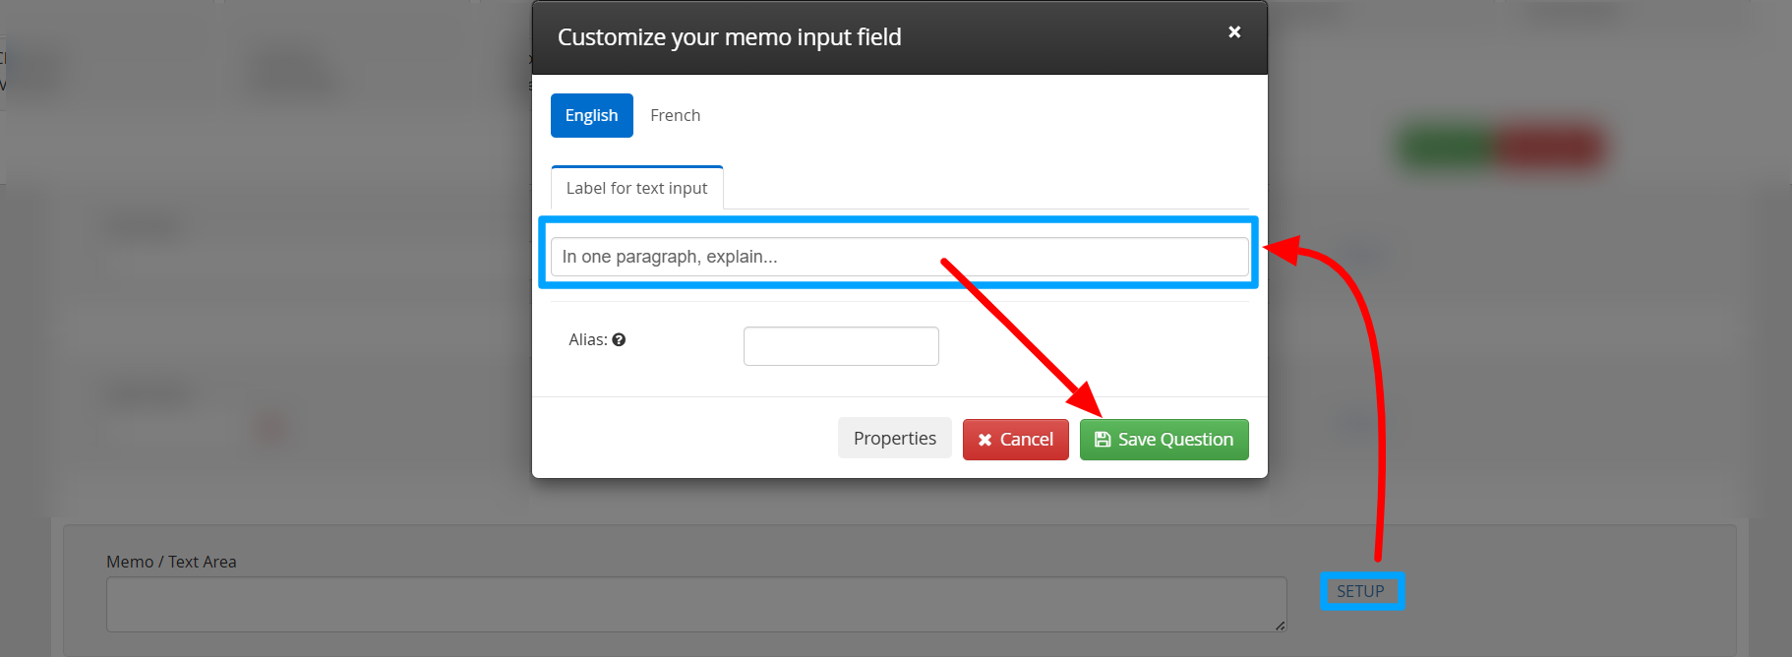The height and width of the screenshot is (657, 1792).
Task: Click the X icon on the Cancel button
Action: click(985, 440)
